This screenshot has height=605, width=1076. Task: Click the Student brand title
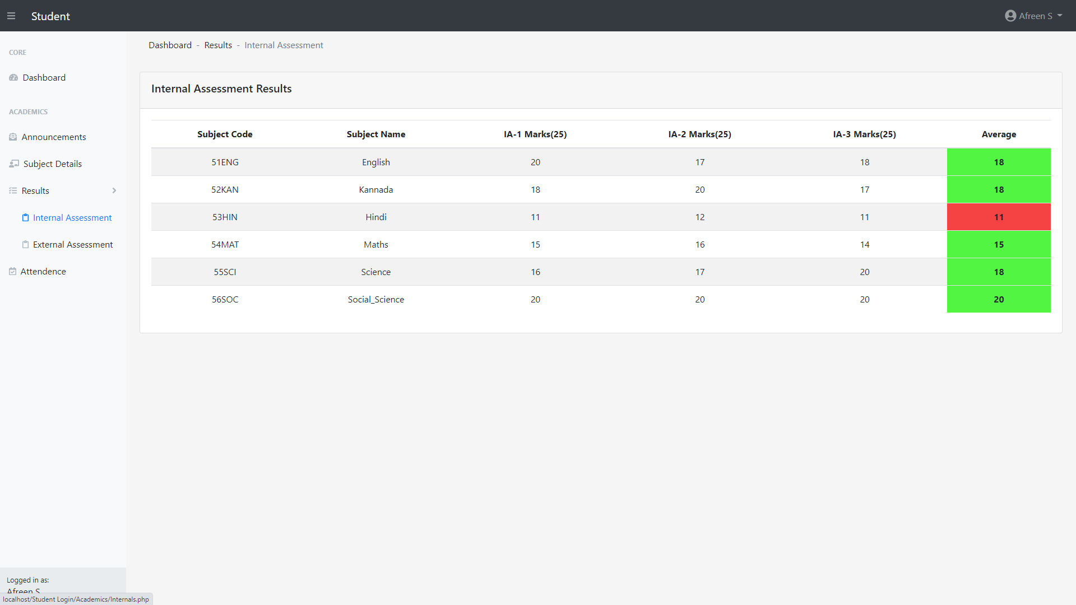pos(50,16)
